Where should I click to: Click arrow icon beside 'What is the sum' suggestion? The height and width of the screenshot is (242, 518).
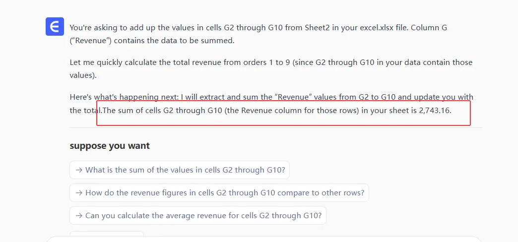pos(78,170)
